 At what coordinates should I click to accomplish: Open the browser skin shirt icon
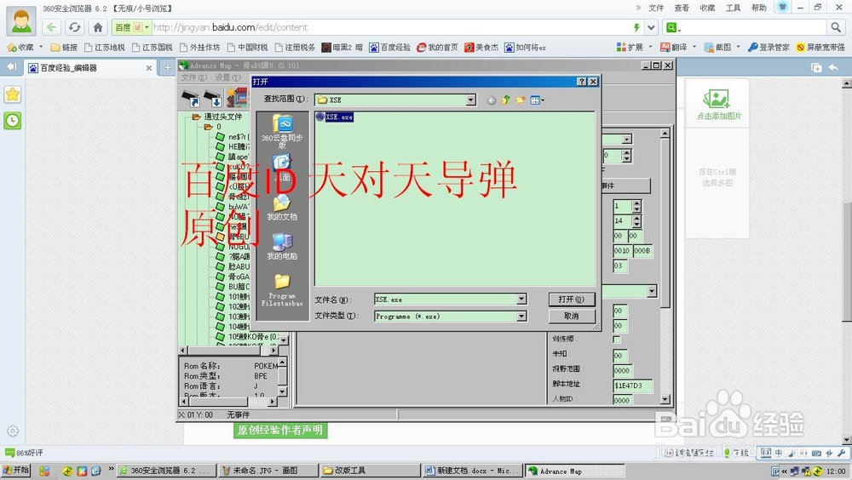(782, 7)
